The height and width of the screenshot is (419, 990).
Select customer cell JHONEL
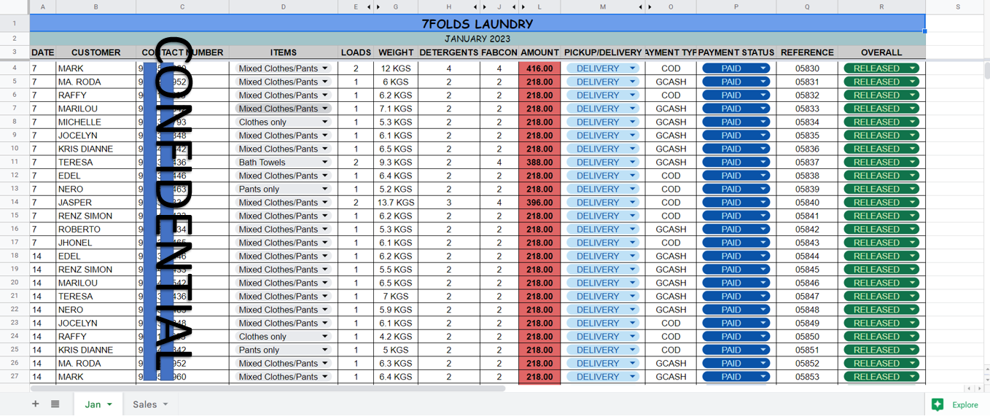96,243
